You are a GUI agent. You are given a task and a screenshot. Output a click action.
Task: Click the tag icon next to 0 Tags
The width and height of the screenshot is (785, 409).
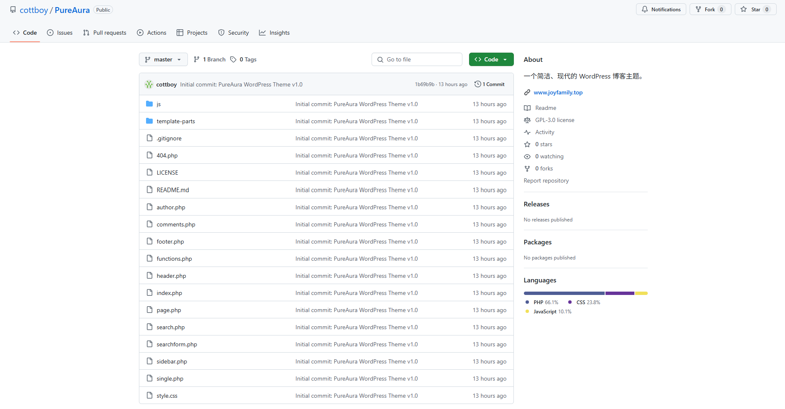(x=233, y=59)
